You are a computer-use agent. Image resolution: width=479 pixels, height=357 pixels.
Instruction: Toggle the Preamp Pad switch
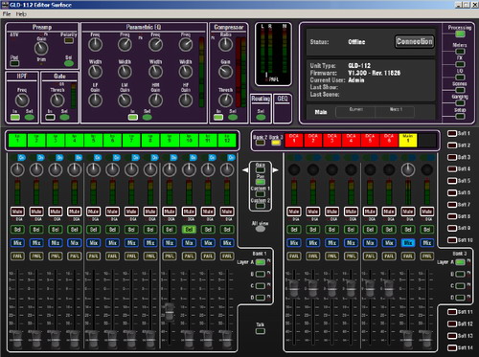[14, 63]
